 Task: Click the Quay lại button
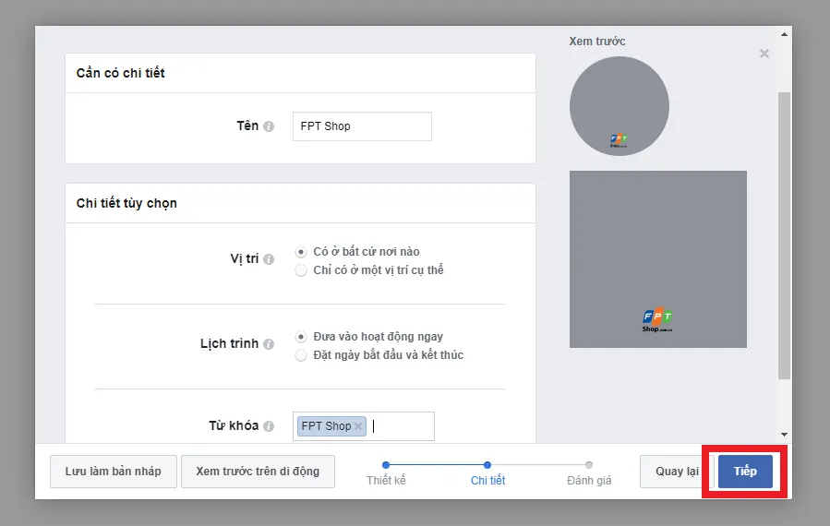[677, 472]
